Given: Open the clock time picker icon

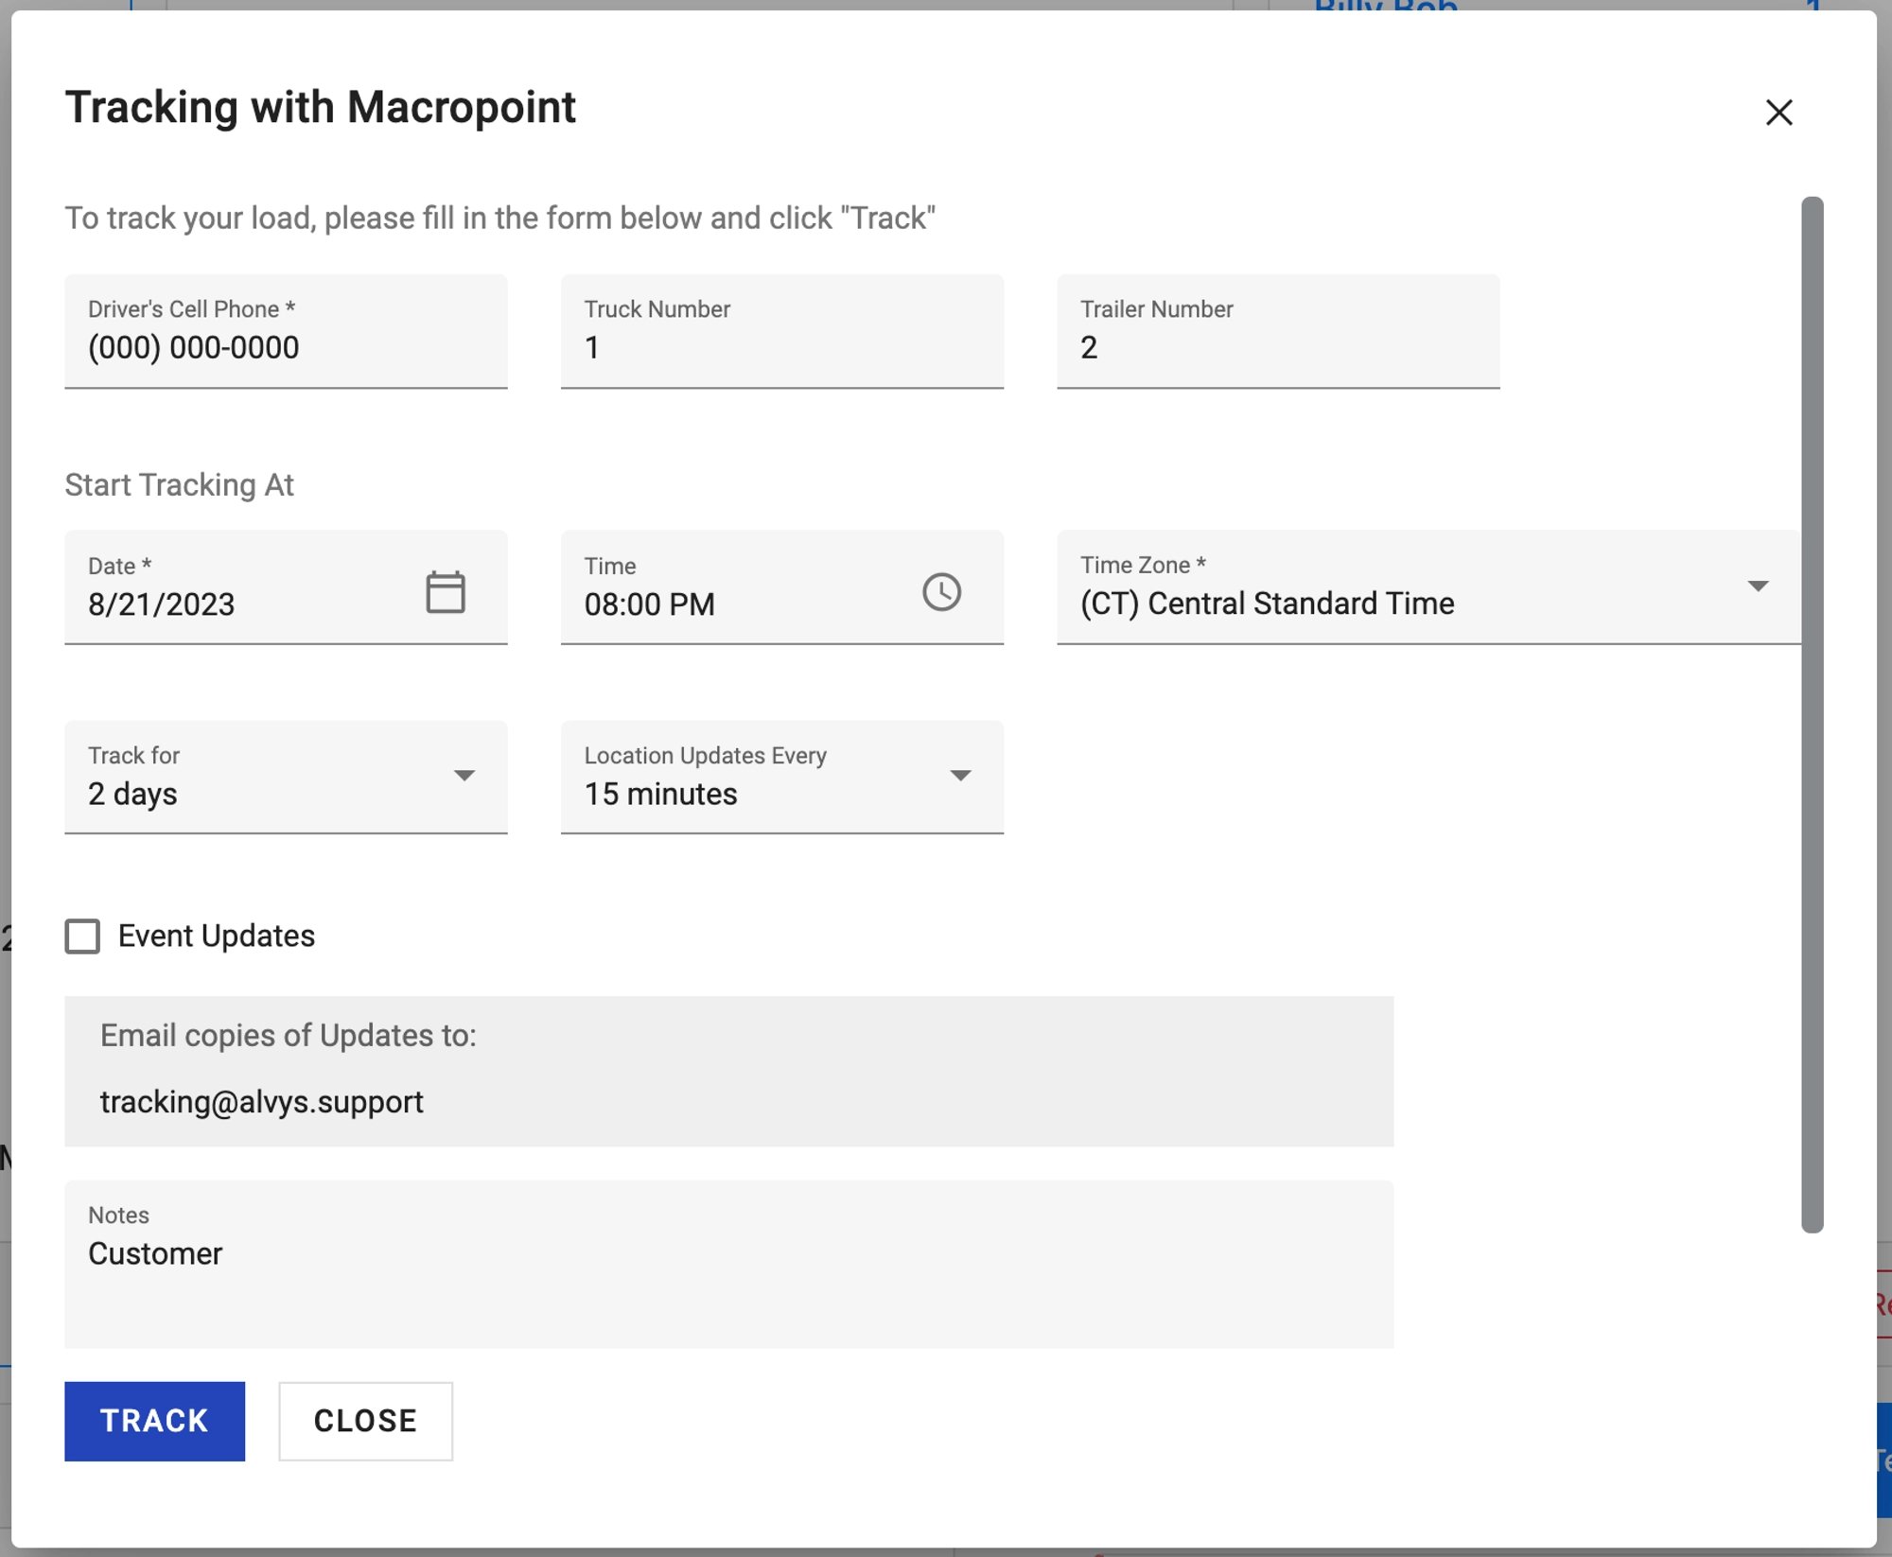Looking at the screenshot, I should tap(941, 592).
